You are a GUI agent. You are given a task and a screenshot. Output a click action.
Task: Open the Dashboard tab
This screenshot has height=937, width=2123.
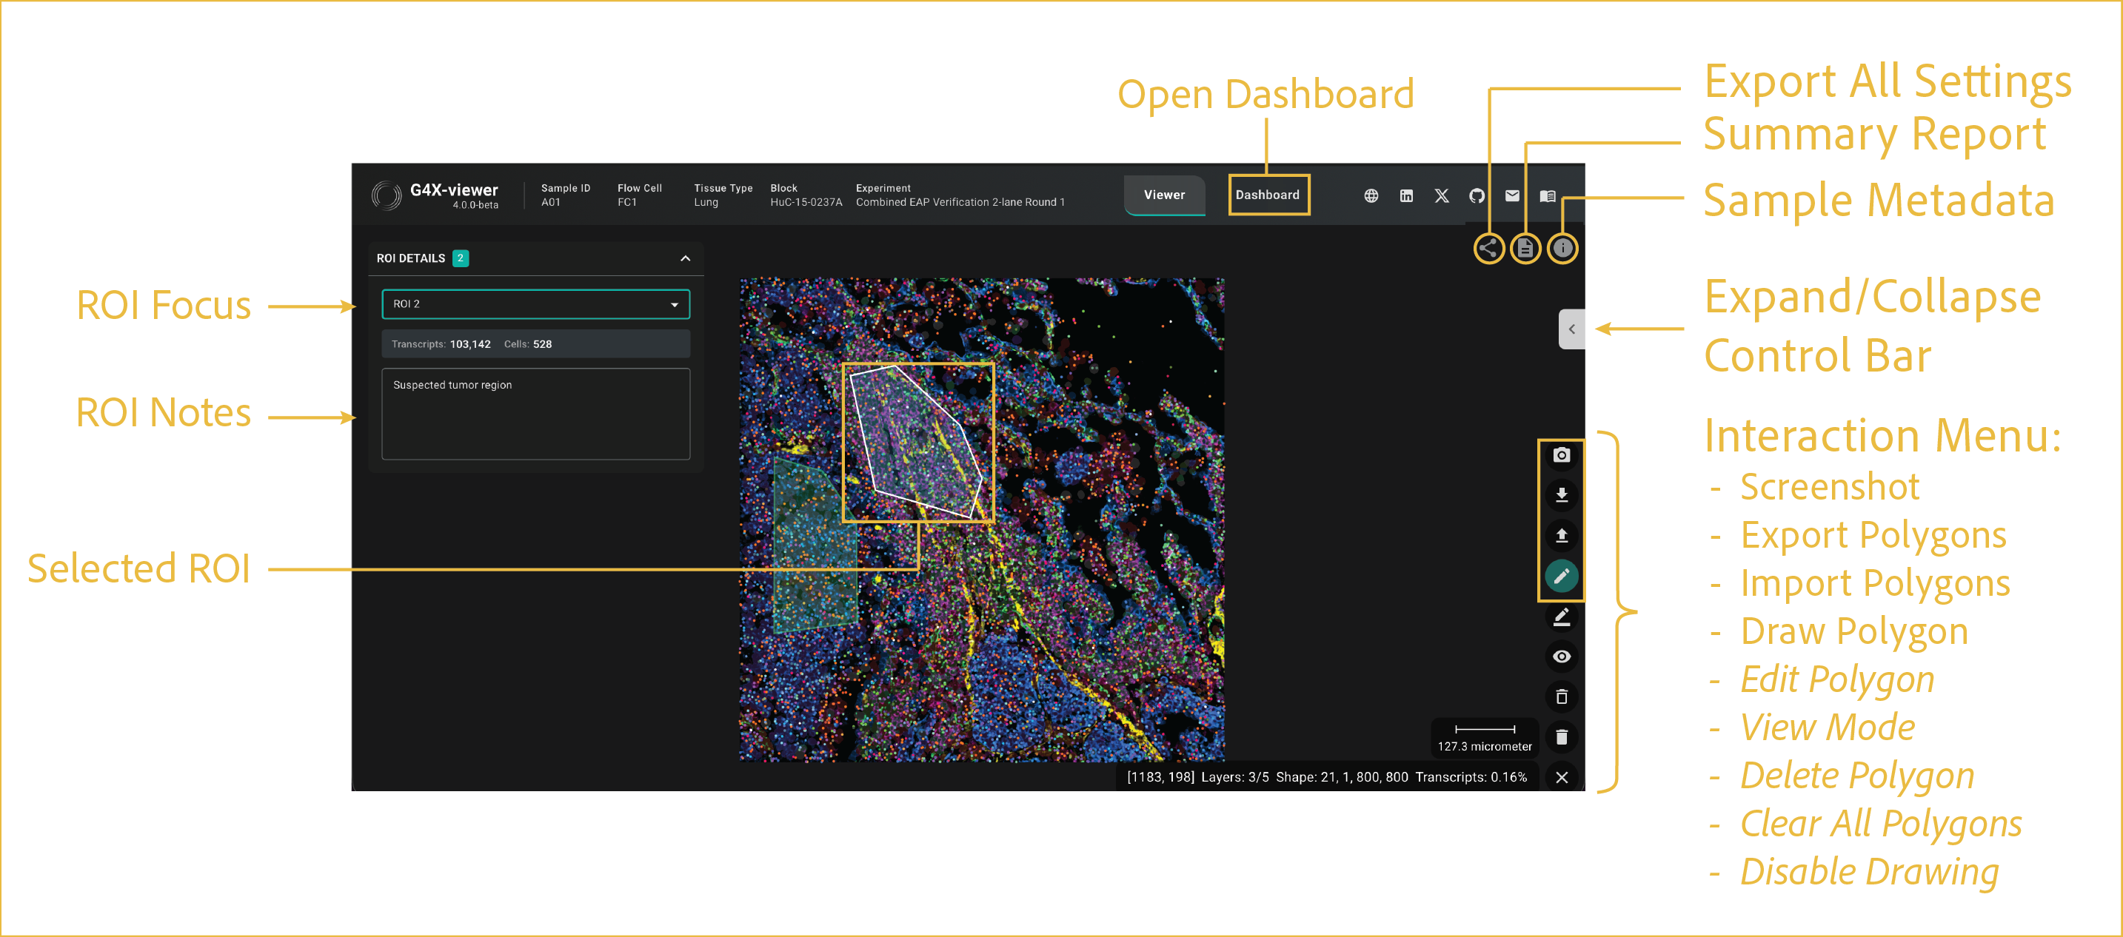pyautogui.click(x=1268, y=195)
